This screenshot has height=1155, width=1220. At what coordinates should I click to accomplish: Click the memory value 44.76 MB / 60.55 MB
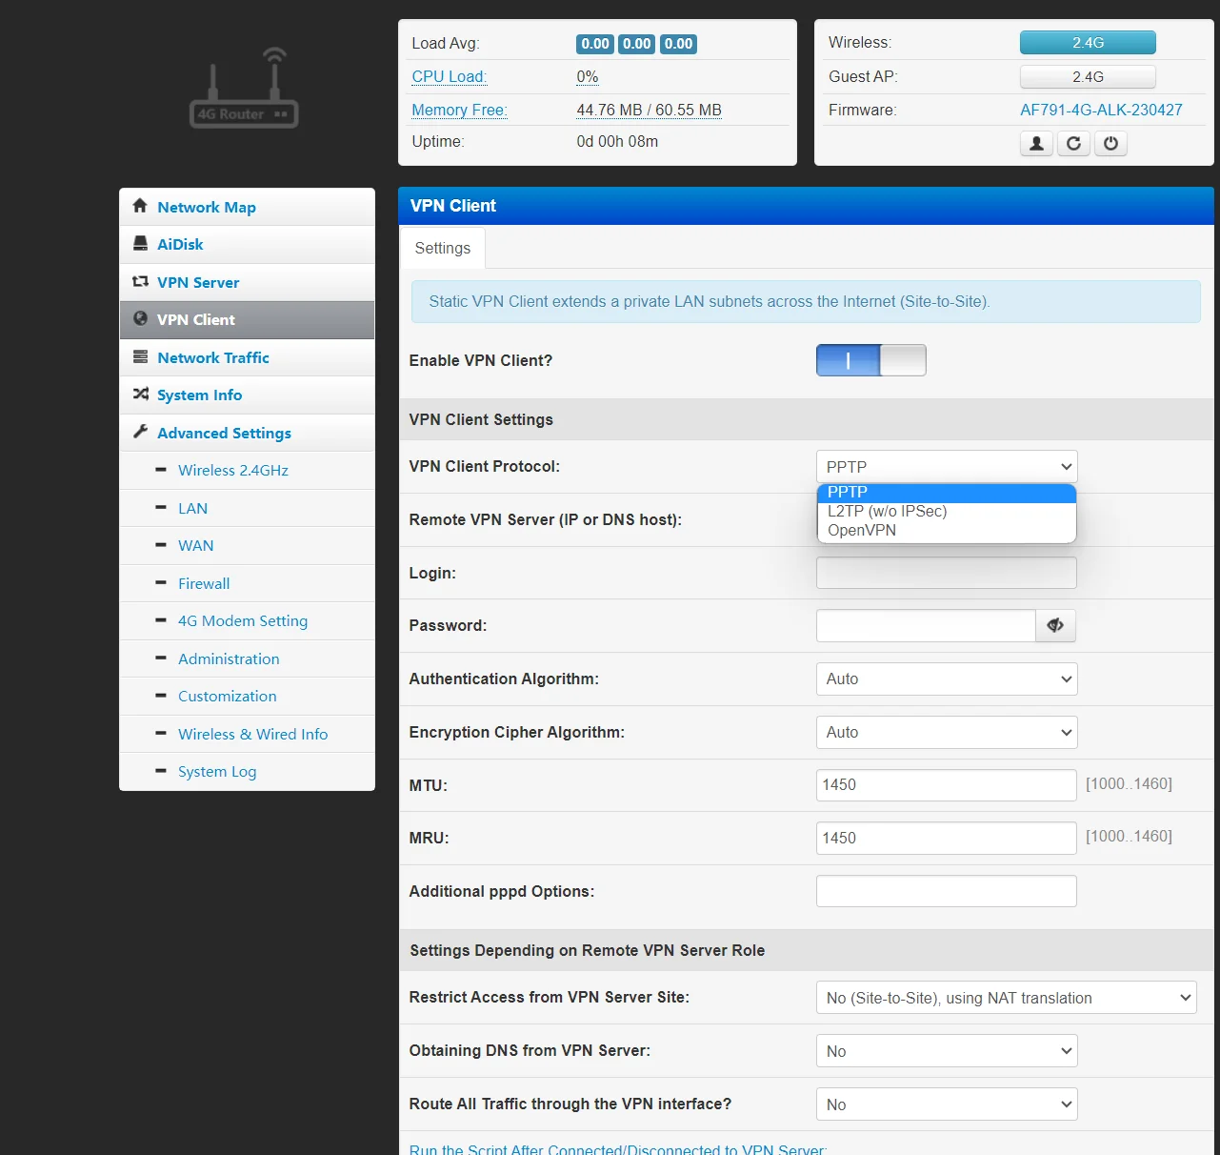tap(649, 110)
